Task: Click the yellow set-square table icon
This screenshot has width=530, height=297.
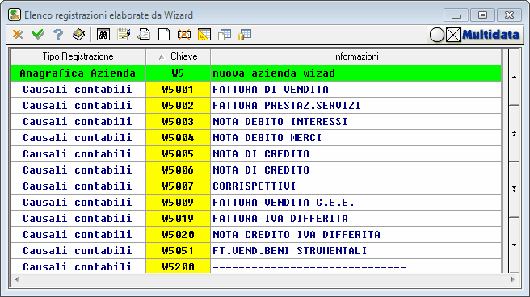Action: 204,35
